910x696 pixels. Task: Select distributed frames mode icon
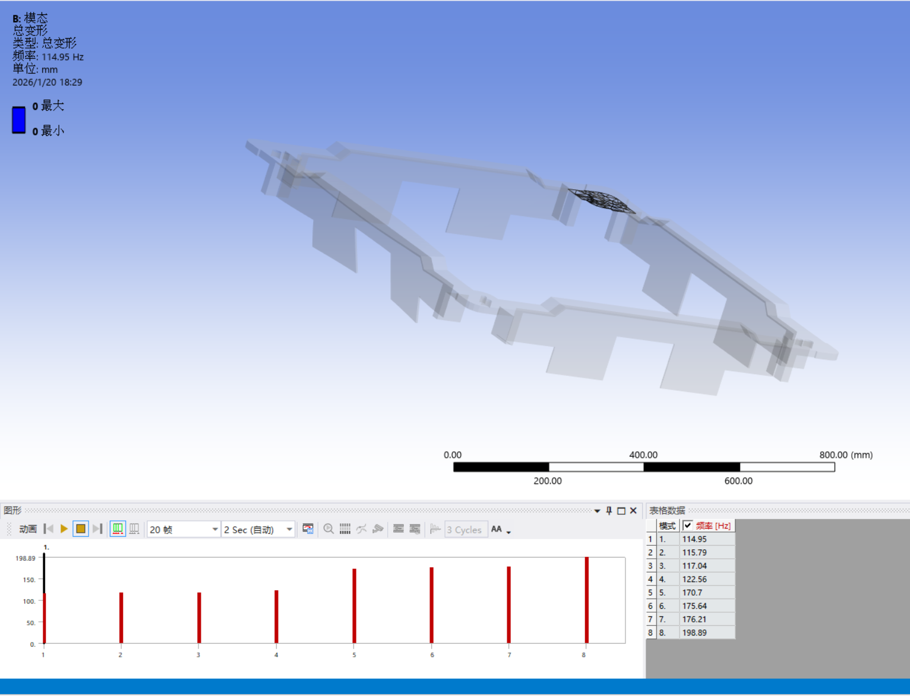[x=118, y=529]
